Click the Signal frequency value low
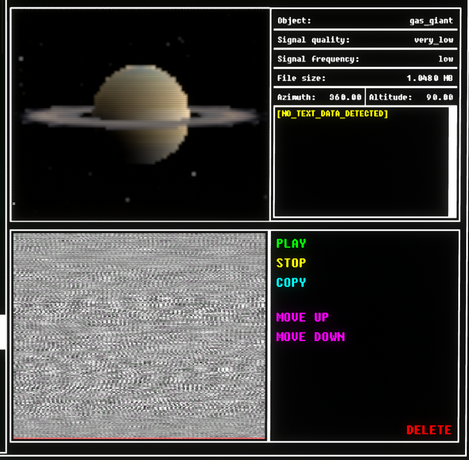 (445, 59)
